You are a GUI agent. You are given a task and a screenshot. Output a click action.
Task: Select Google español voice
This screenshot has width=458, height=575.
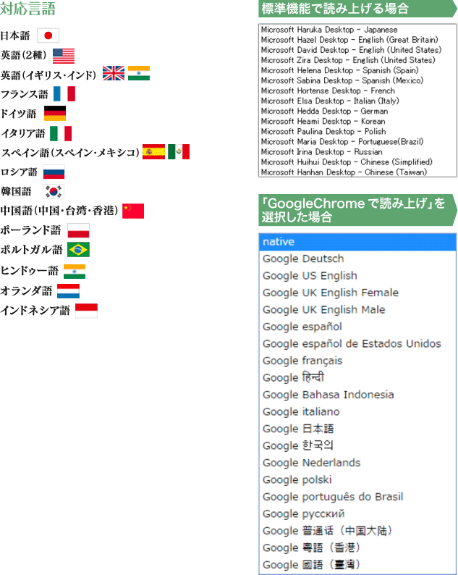click(357, 327)
